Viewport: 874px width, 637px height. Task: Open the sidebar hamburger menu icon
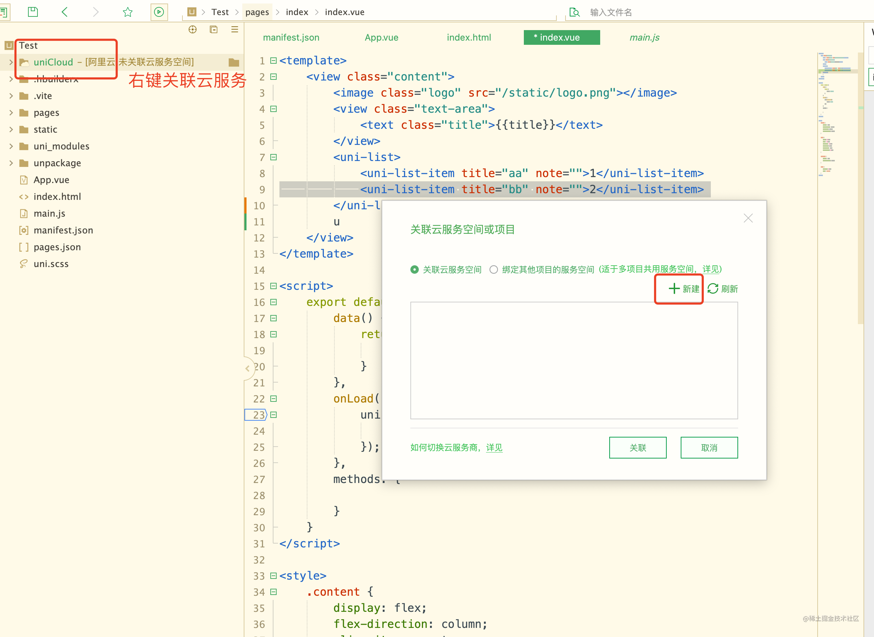click(235, 30)
